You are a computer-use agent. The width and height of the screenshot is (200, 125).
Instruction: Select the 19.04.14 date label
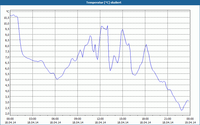pos(190,122)
